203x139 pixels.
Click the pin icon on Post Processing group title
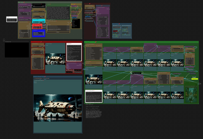coord(96,42)
